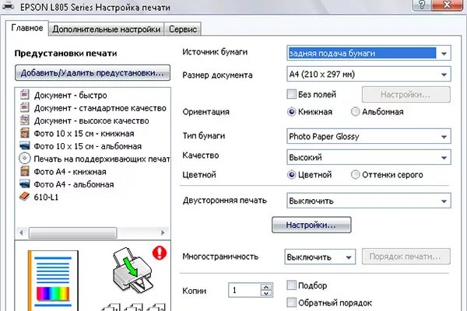Click the disc icon of 'Печать на поддерживающих'

pyautogui.click(x=25, y=159)
